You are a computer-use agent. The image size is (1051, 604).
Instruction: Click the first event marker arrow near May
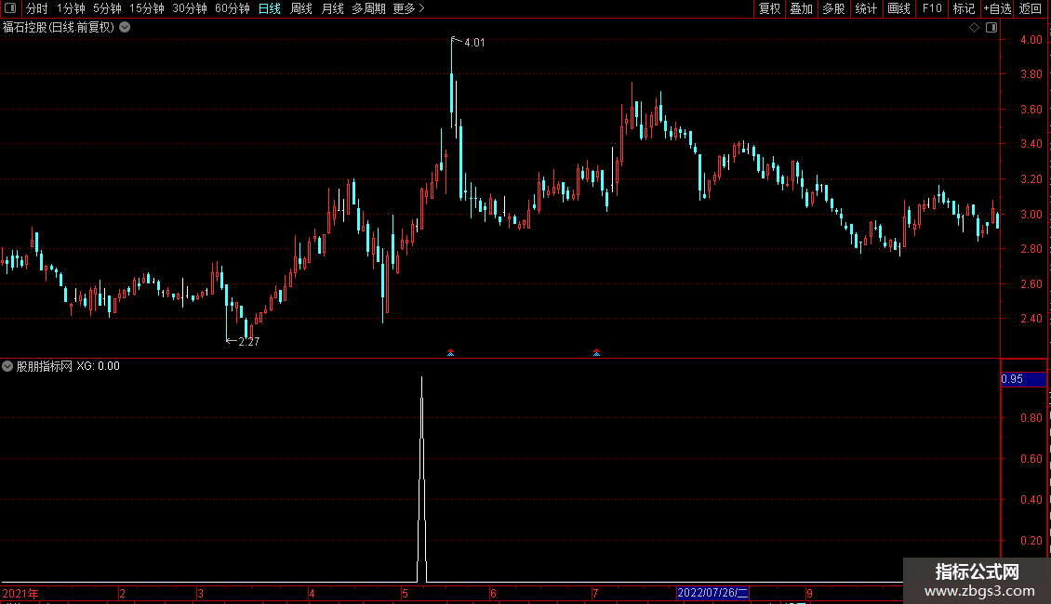tap(450, 352)
